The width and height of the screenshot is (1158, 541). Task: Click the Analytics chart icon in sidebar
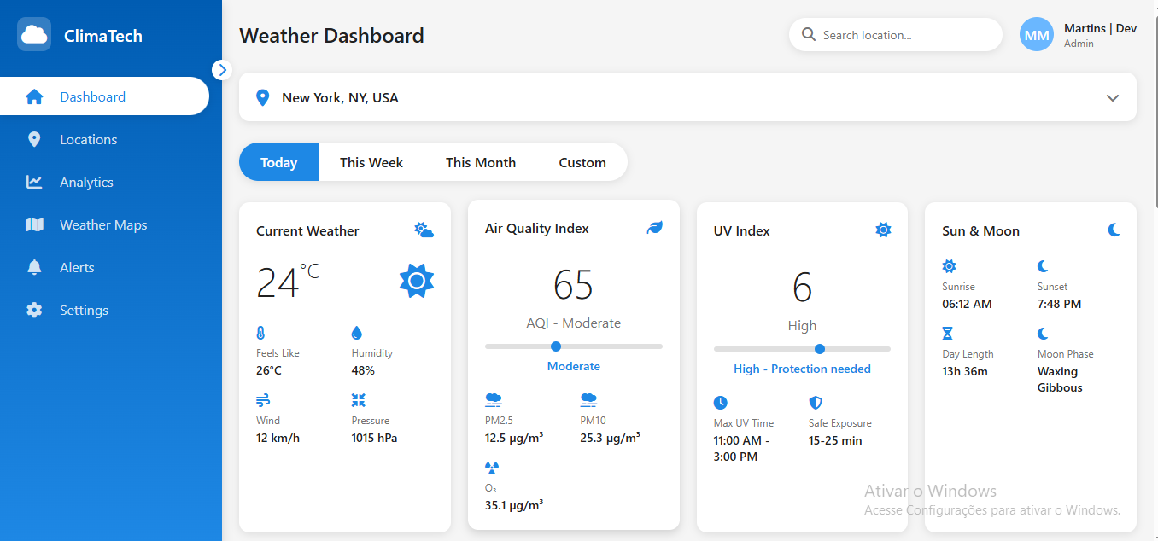coord(34,183)
